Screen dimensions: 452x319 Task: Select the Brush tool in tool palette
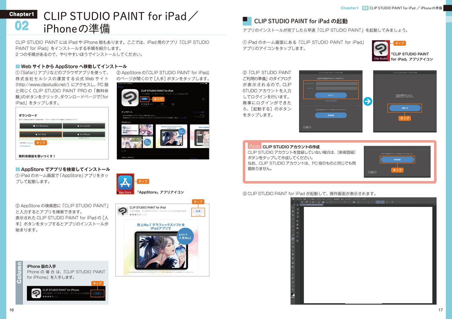293,243
